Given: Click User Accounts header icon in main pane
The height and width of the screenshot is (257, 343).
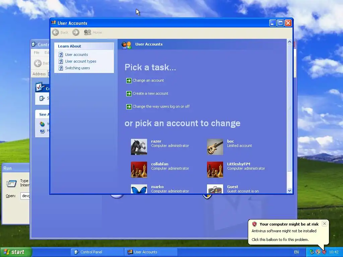Looking at the screenshot, I should 126,45.
